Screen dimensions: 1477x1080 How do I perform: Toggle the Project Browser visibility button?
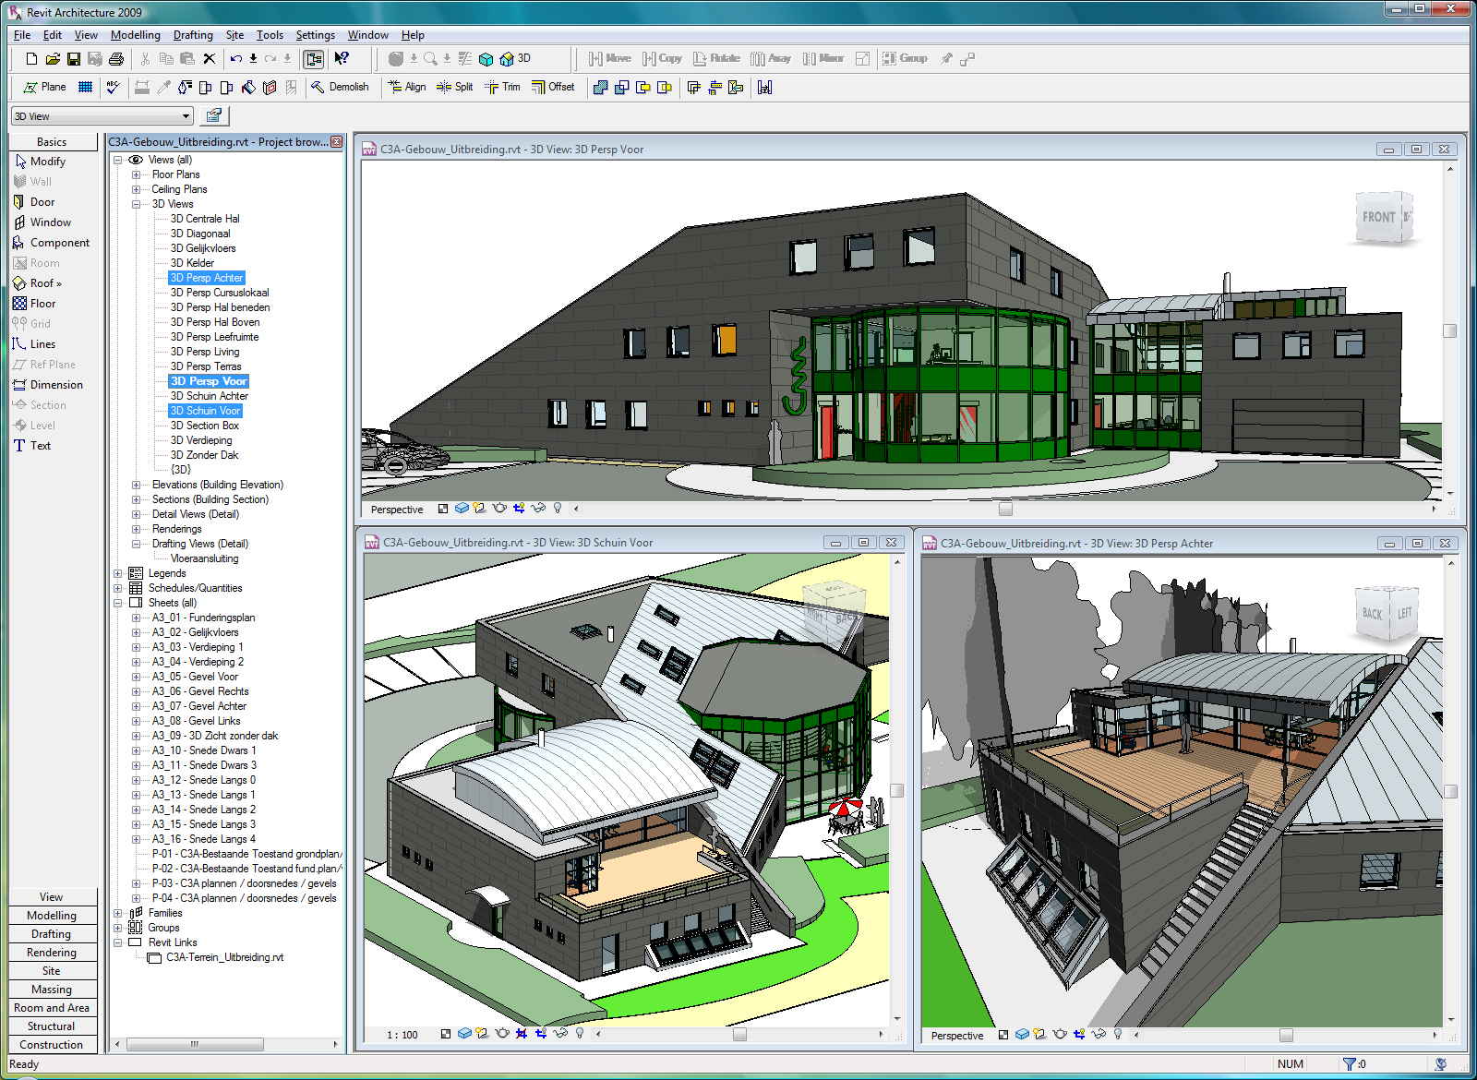click(314, 59)
